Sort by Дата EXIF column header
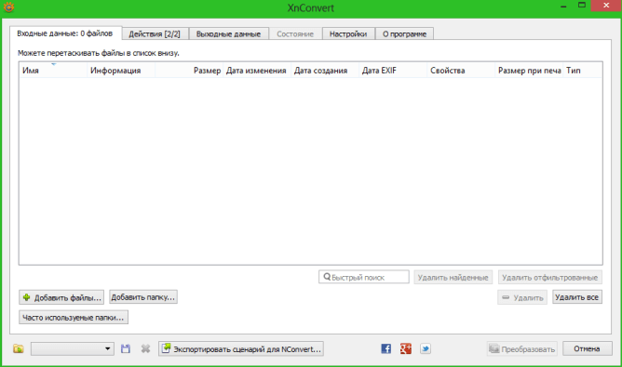This screenshot has width=622, height=367. (x=393, y=71)
